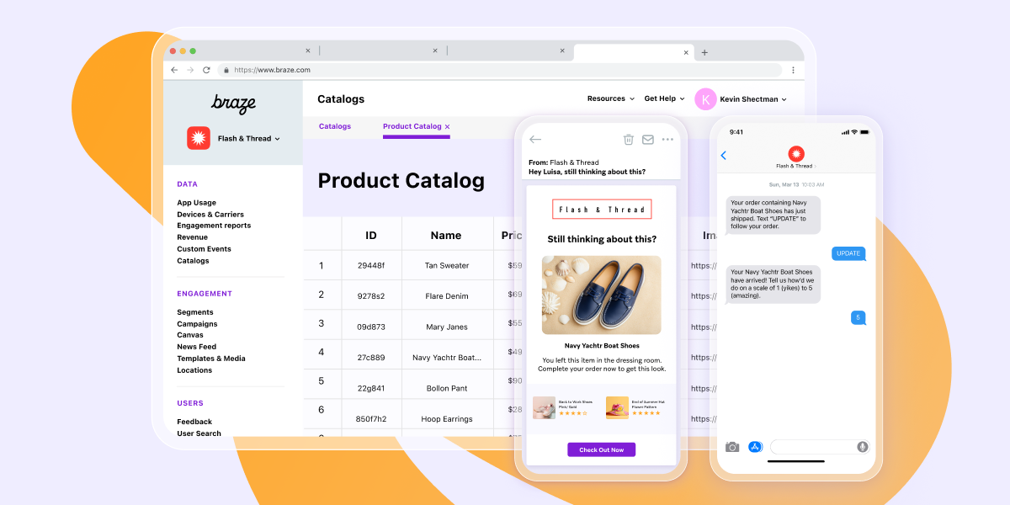This screenshot has height=505, width=1010.
Task: Switch to the Catalogs tab
Action: coord(335,127)
